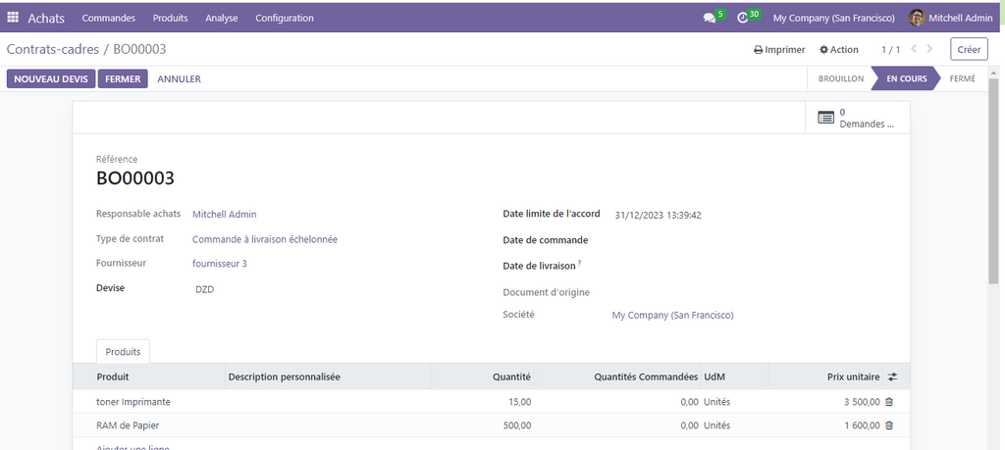
Task: Go to the previous record arrow
Action: [x=915, y=49]
